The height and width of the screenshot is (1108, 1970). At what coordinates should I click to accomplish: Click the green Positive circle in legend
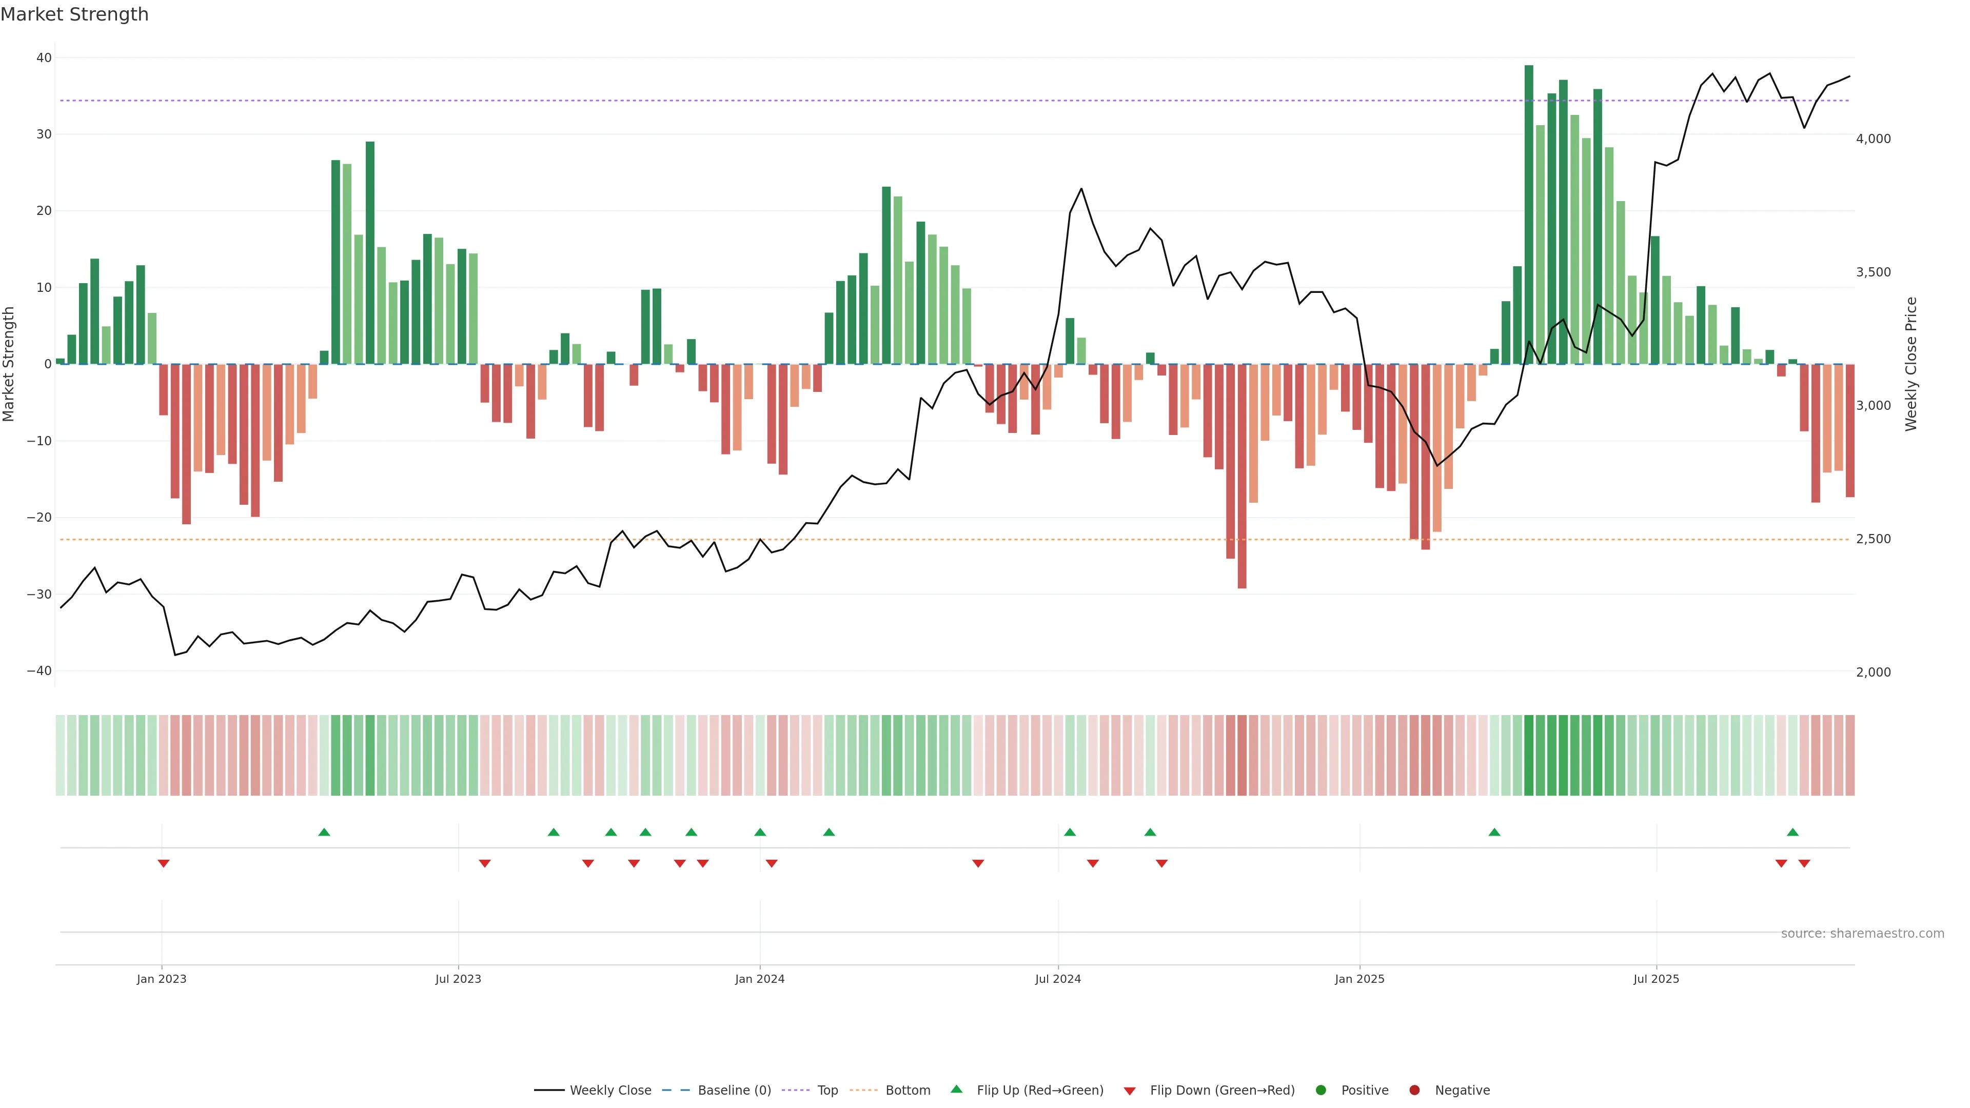tap(1321, 1090)
